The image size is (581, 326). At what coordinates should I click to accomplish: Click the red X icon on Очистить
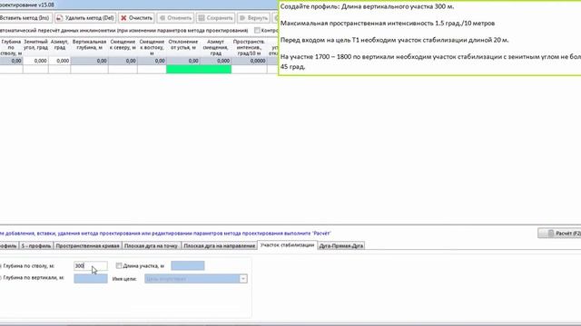(123, 18)
